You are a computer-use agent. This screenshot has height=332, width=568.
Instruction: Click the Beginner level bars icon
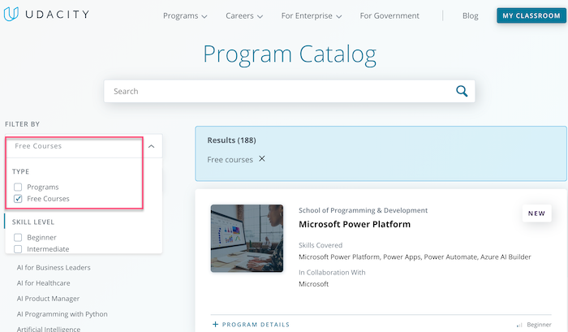(x=519, y=325)
